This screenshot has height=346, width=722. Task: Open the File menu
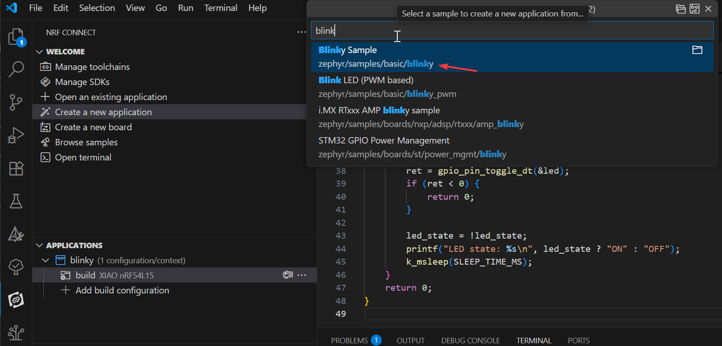(36, 8)
